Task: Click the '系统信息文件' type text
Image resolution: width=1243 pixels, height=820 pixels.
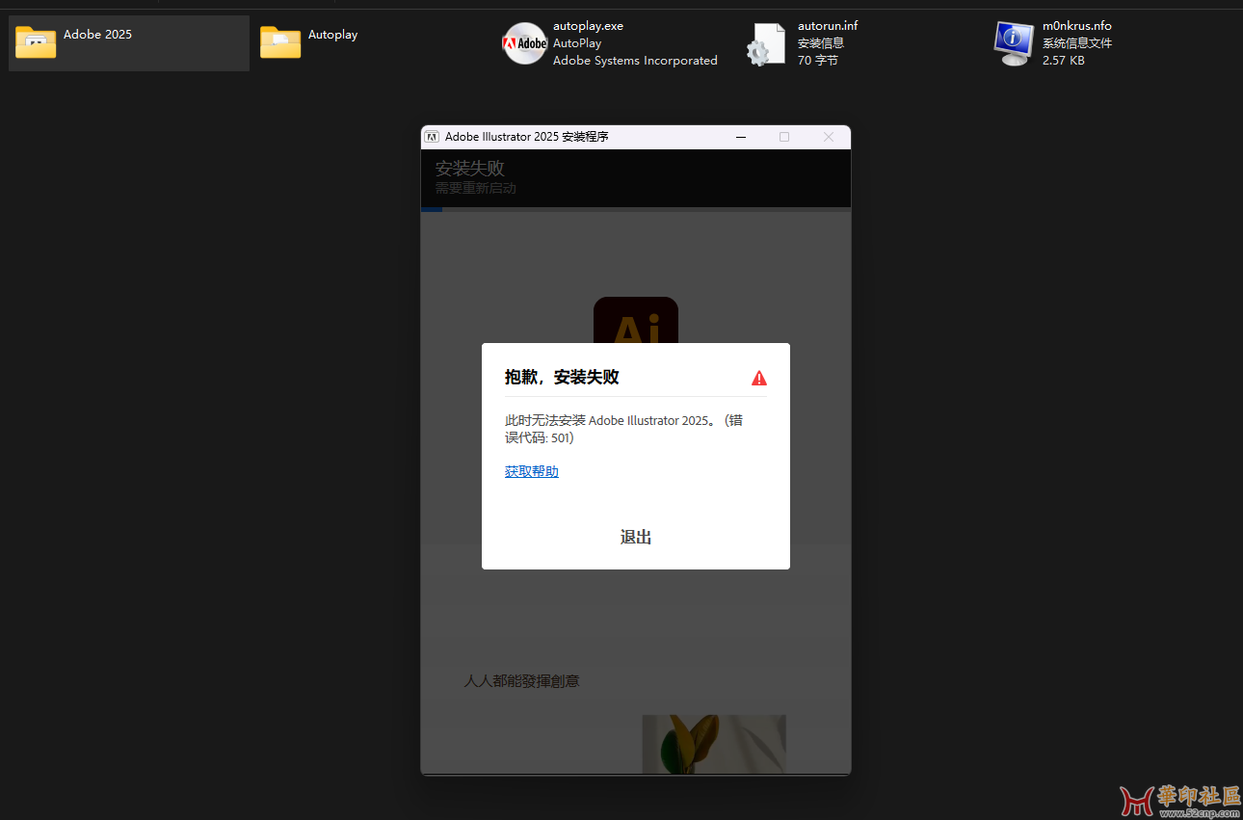Action: 1077,43
